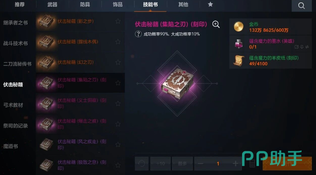This screenshot has width=316, height=175.
Task: Switch to the 饰品 tab
Action: tap(118, 5)
